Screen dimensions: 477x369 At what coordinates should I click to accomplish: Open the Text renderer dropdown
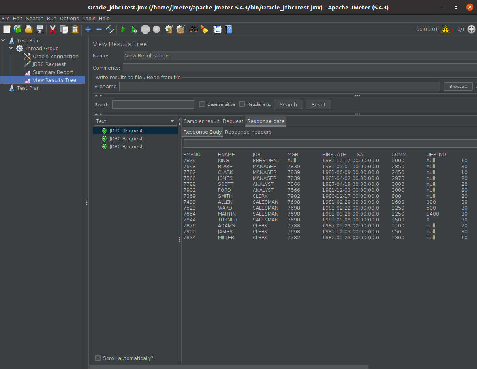pyautogui.click(x=135, y=121)
